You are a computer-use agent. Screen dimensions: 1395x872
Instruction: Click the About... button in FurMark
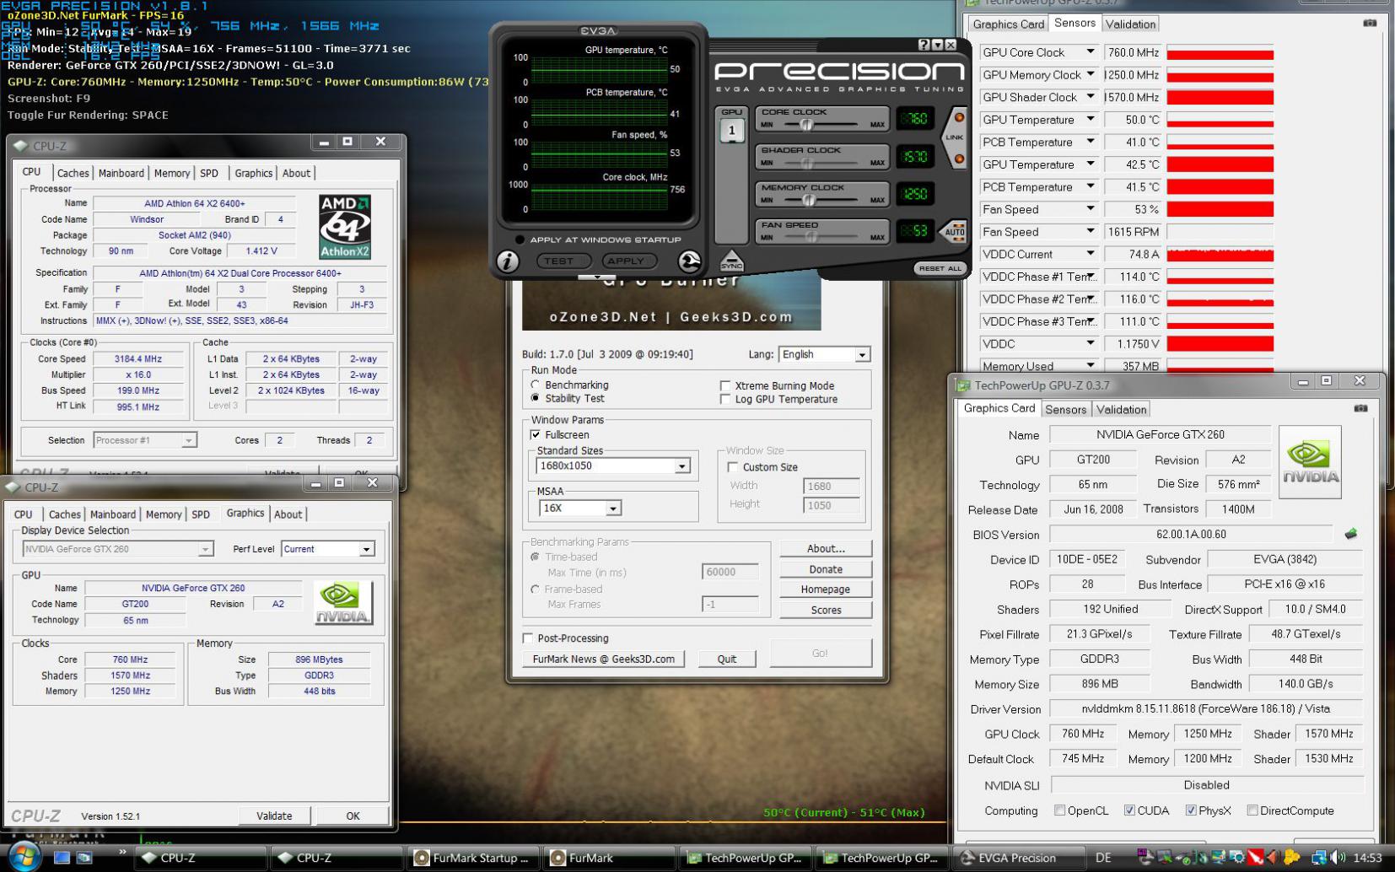click(x=826, y=548)
